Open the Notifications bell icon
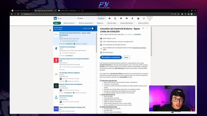 [132, 18]
